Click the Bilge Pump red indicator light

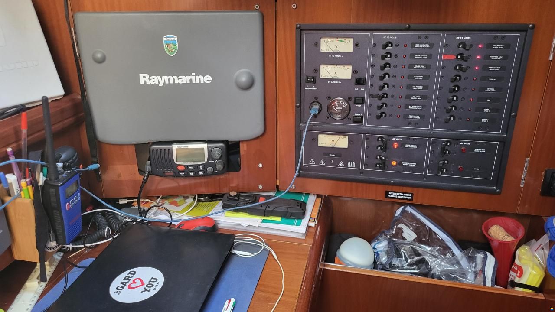pos(479,57)
